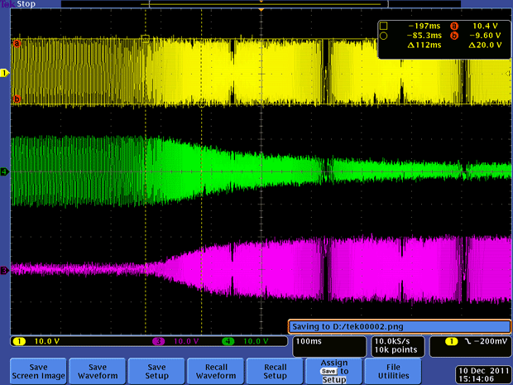Click the orange trigger position marker at top
Viewport: 513px width, 385px height.
click(261, 10)
